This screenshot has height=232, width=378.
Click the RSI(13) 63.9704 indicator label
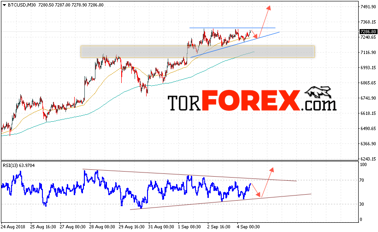18,166
